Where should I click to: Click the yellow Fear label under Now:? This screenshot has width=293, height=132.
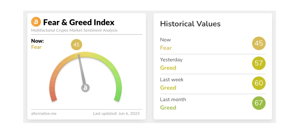click(x=36, y=47)
